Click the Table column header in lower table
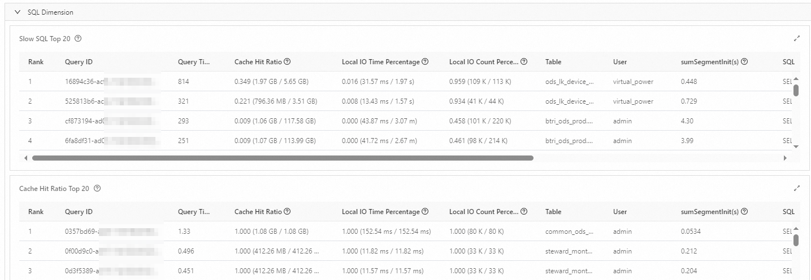Viewport: 811px width, 280px height. (x=553, y=212)
